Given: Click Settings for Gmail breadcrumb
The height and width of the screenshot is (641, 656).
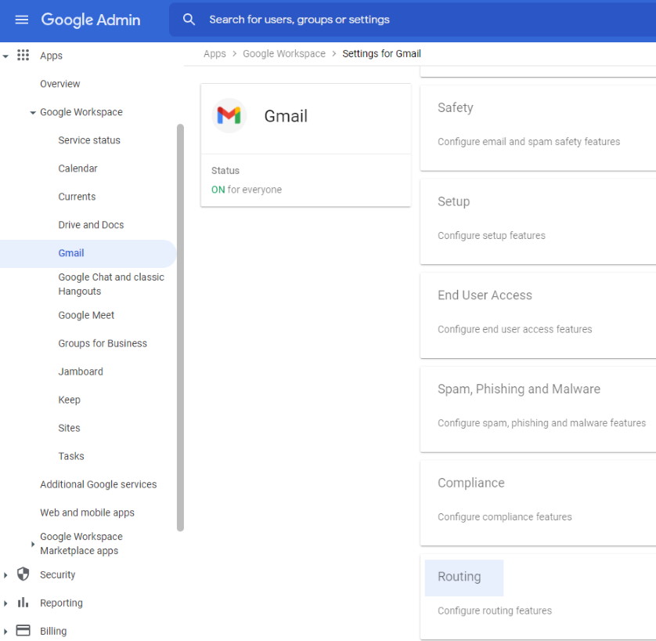Looking at the screenshot, I should (x=381, y=53).
